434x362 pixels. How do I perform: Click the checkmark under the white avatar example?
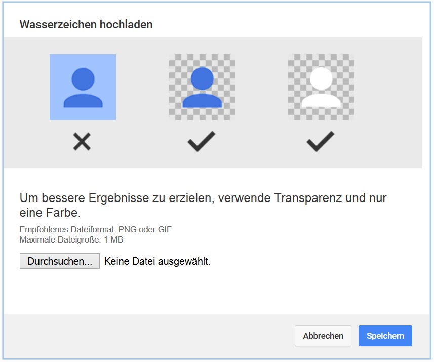(320, 142)
